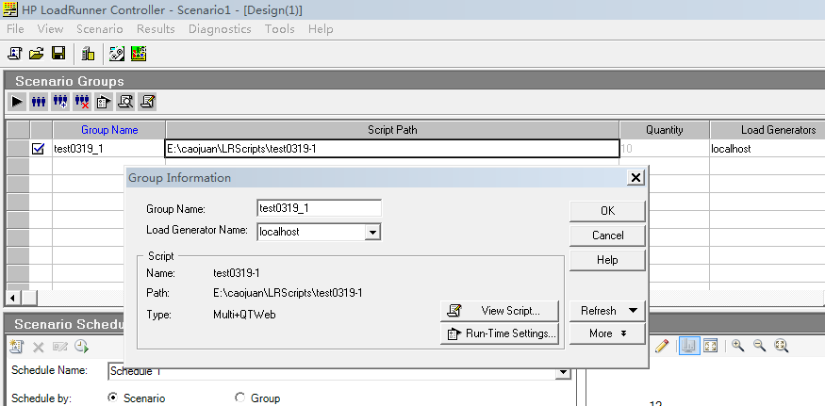This screenshot has width=825, height=406.
Task: Click the Details magnifier script icon
Action: click(125, 101)
